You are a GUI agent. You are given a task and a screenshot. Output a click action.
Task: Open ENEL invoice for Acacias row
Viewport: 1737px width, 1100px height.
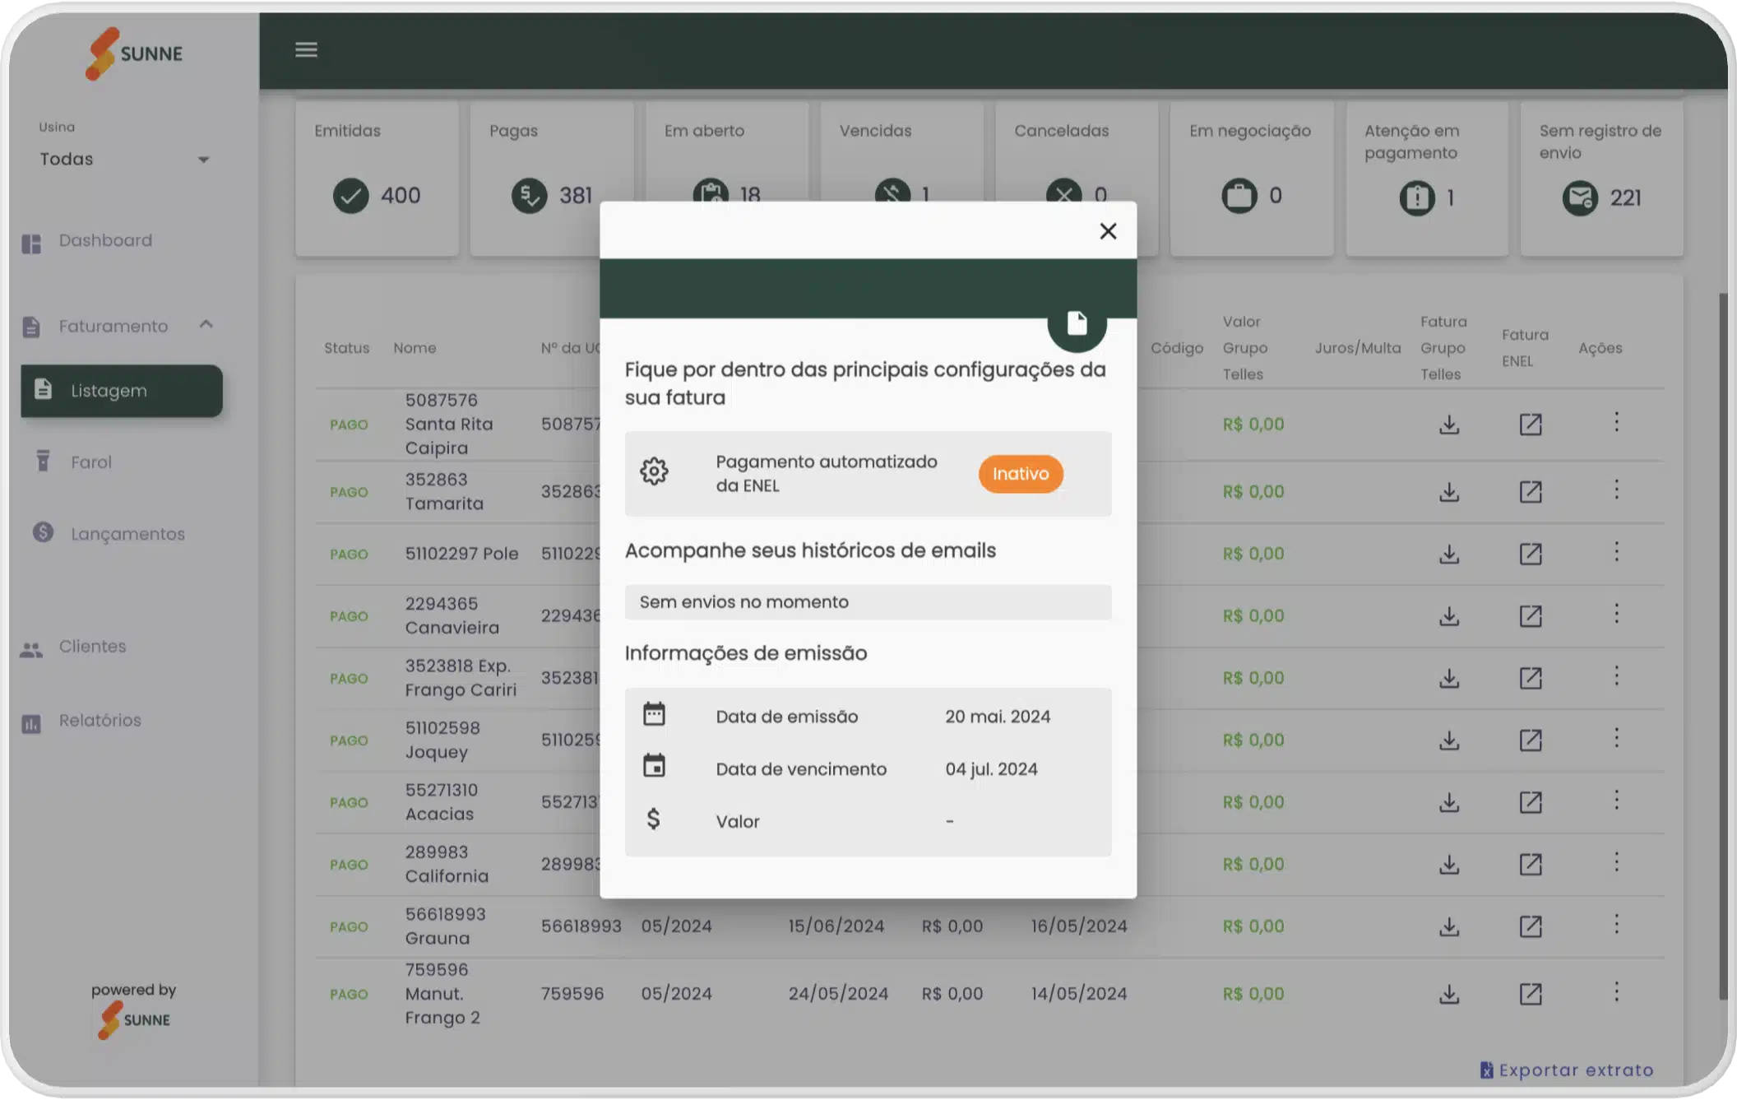pyautogui.click(x=1531, y=802)
